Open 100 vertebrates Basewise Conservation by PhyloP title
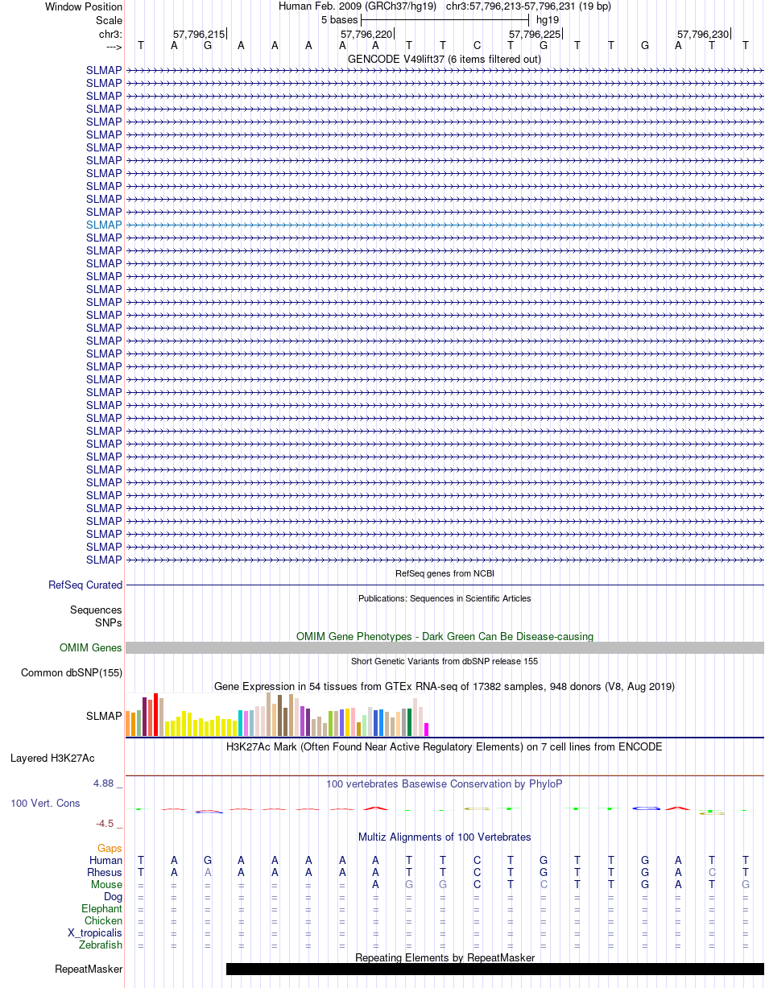Screen dimensions: 765x988 point(445,783)
